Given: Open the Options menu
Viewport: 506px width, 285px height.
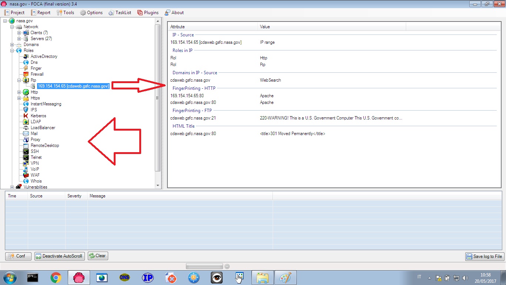Looking at the screenshot, I should [91, 12].
